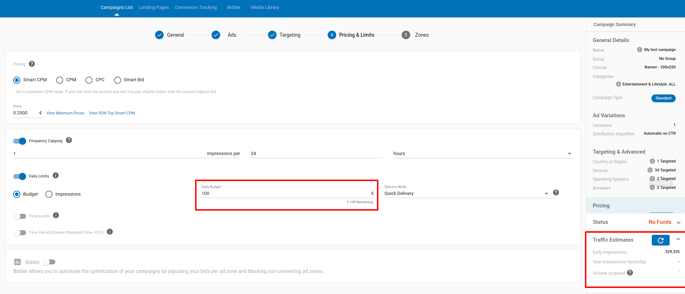This screenshot has width=685, height=294.
Task: Choose the Impressions daily limit option
Action: pos(49,194)
